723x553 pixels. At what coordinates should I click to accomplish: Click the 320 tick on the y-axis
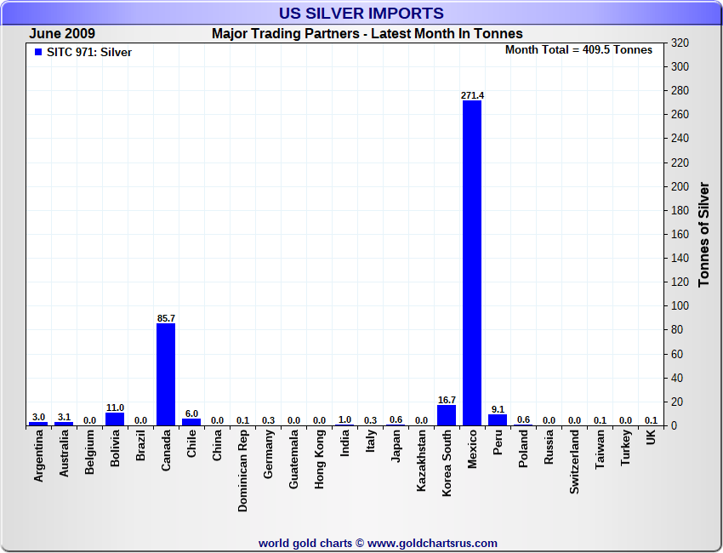pos(680,43)
